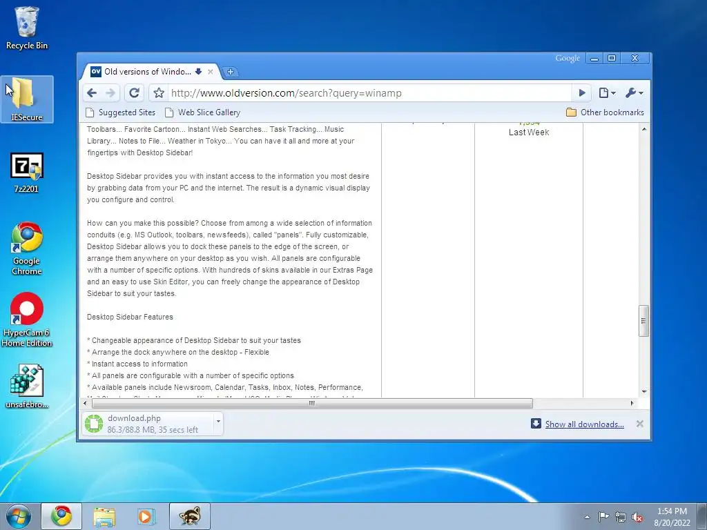The width and height of the screenshot is (707, 530).
Task: Show hidden system tray icons arrow
Action: click(587, 517)
